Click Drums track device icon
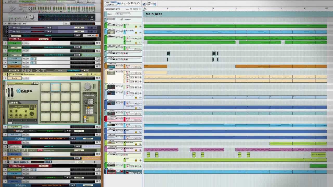Screen dimensions: 333x187 tap(111, 72)
